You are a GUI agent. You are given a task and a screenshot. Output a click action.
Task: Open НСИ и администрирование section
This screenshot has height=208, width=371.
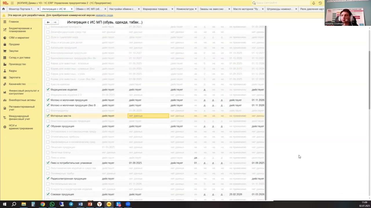click(21, 127)
